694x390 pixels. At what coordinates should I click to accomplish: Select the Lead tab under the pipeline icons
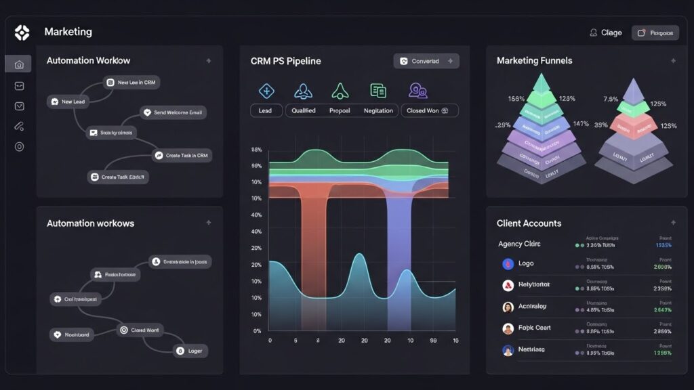(x=266, y=110)
